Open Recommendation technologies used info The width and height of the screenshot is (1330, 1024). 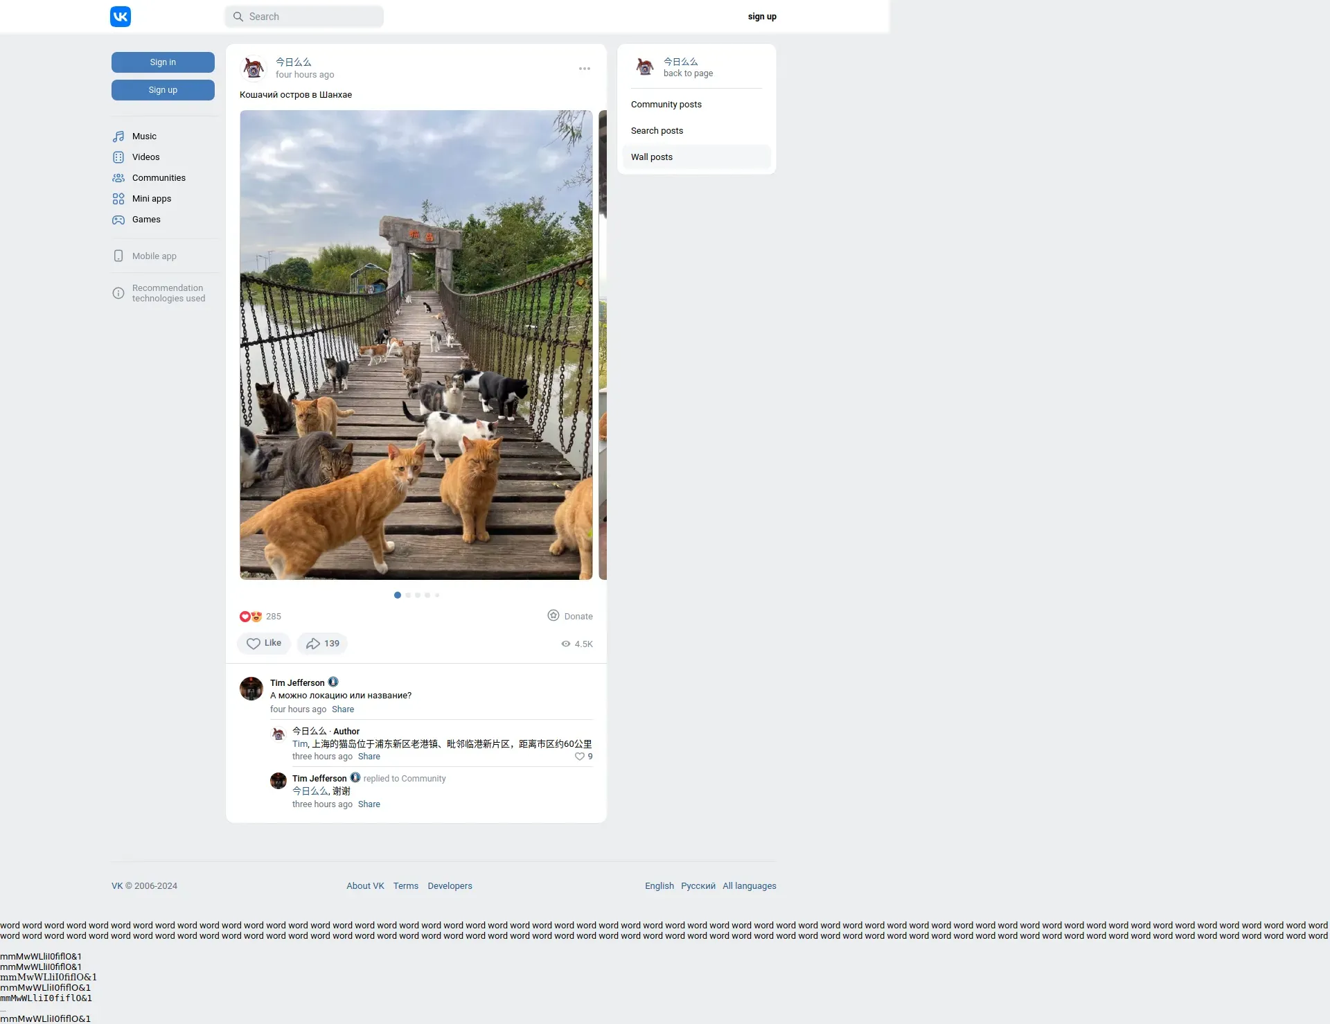pyautogui.click(x=168, y=293)
